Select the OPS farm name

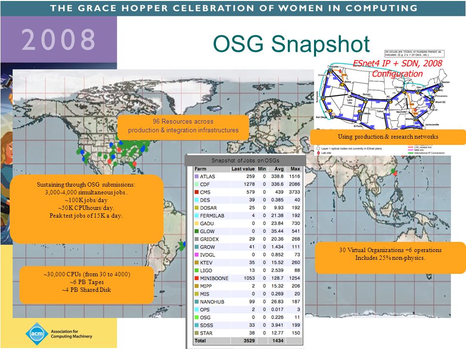205,310
